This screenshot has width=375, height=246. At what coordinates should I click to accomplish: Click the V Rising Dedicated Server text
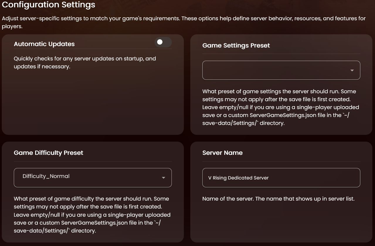[238, 178]
